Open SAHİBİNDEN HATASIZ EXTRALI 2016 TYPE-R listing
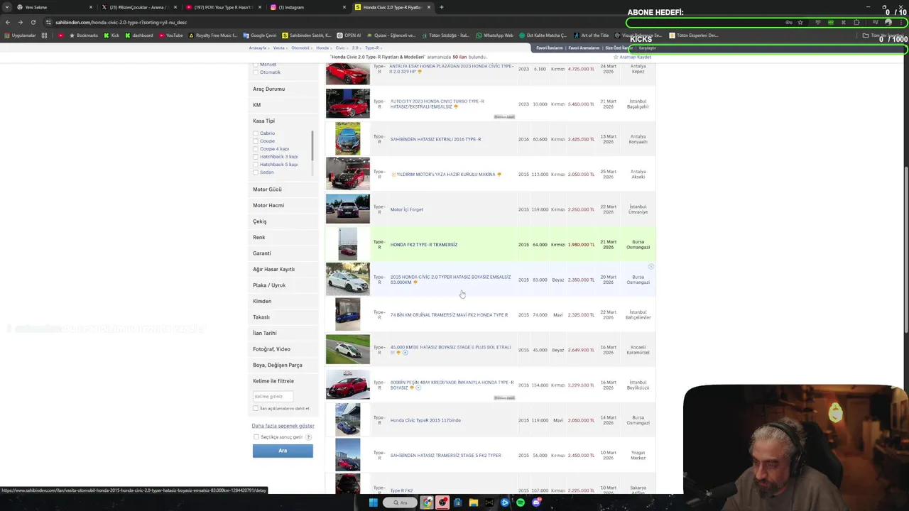 pos(435,139)
